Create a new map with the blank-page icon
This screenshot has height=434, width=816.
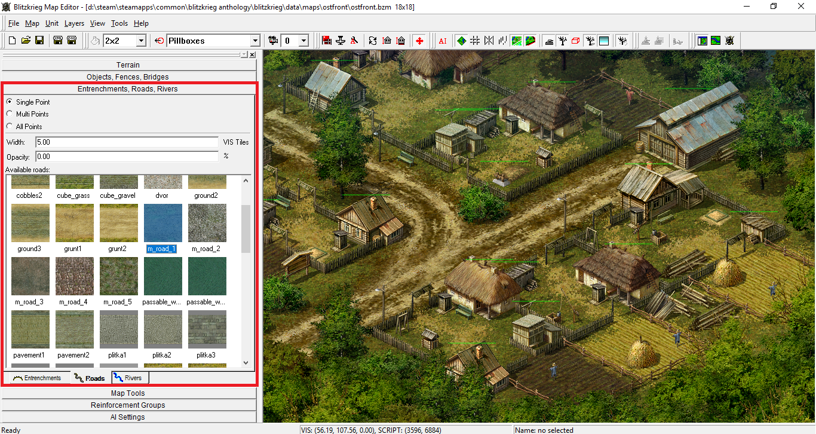(12, 41)
